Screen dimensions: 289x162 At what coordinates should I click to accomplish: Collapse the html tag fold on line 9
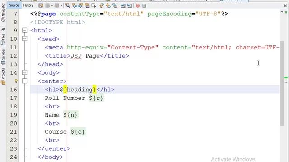pos(24,30)
